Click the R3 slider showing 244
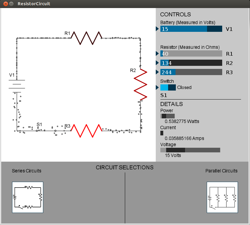Viewport: 250px width, 225px height. [x=191, y=72]
